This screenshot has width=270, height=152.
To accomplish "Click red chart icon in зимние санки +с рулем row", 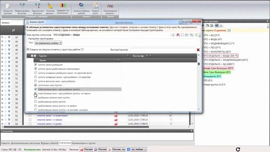I will (116, 124).
